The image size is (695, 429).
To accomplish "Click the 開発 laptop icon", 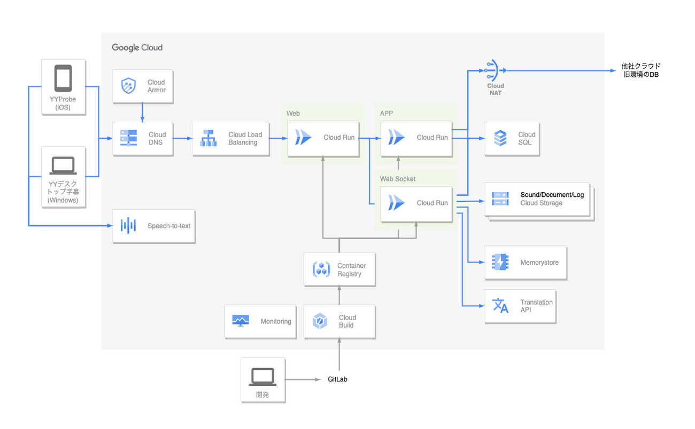I will (x=262, y=377).
